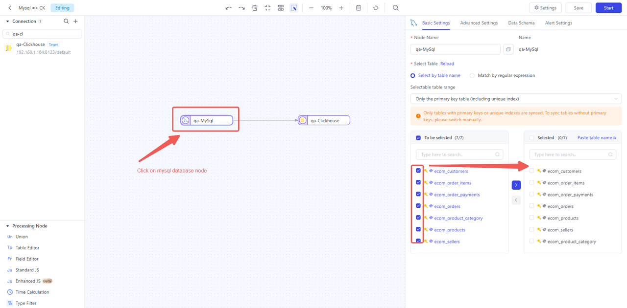Switch to the Advanced Settings tab
This screenshot has height=308, width=627.
click(x=479, y=23)
